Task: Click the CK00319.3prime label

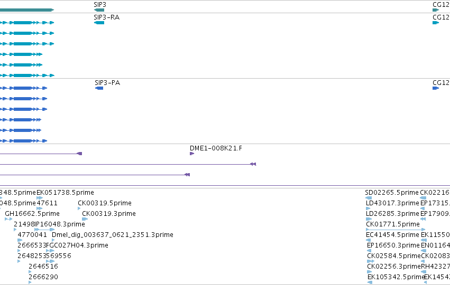Action: click(109, 214)
